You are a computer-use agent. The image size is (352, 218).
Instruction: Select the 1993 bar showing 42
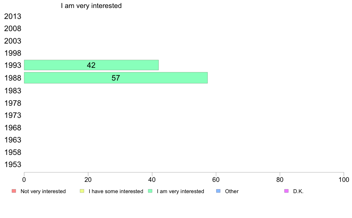pyautogui.click(x=91, y=65)
